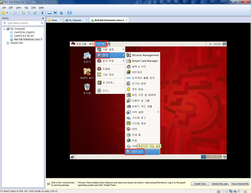Open 보안 수준 및 방화벽

(x=143, y=95)
